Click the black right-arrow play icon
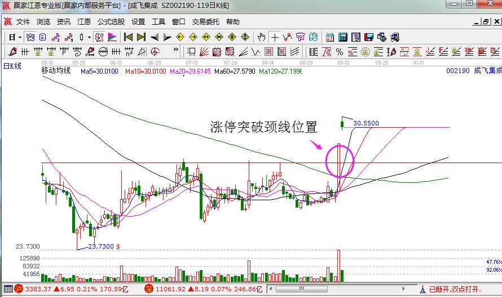The height and width of the screenshot is (297, 502). click(x=167, y=37)
